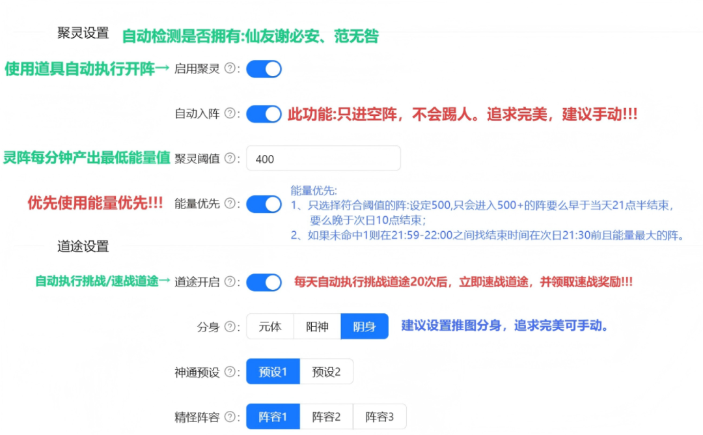Image resolution: width=703 pixels, height=435 pixels.
Task: Toggle the 启用聚灵 switch
Action: (x=264, y=69)
